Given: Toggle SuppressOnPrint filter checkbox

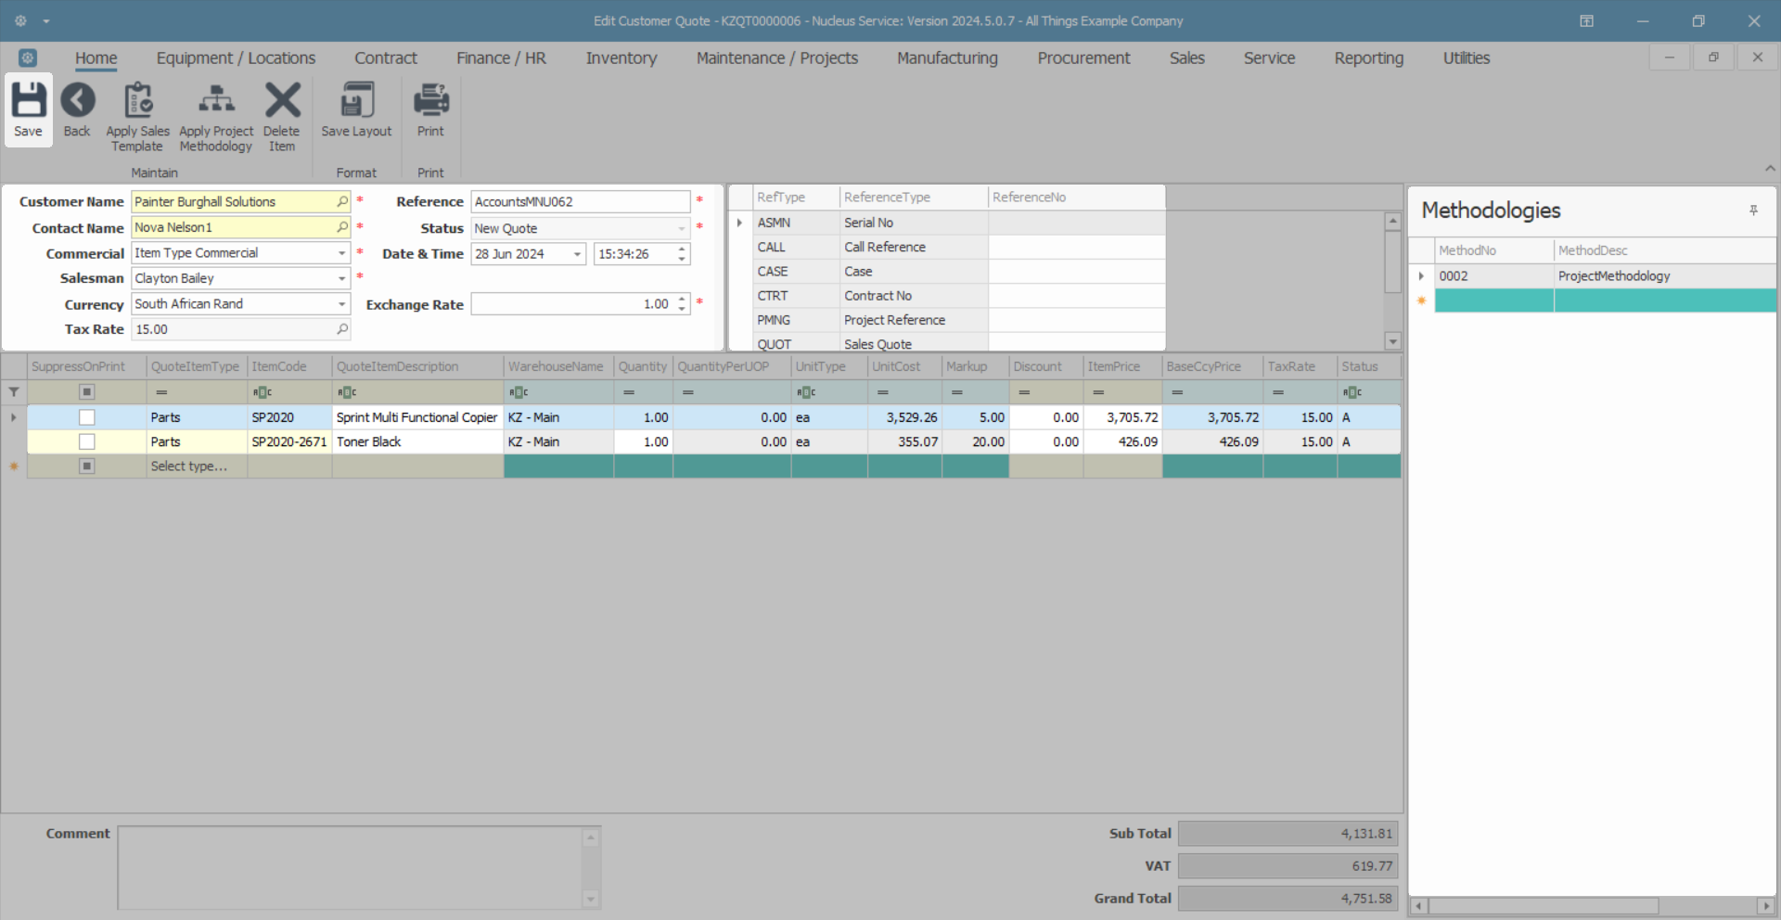Looking at the screenshot, I should [x=86, y=392].
